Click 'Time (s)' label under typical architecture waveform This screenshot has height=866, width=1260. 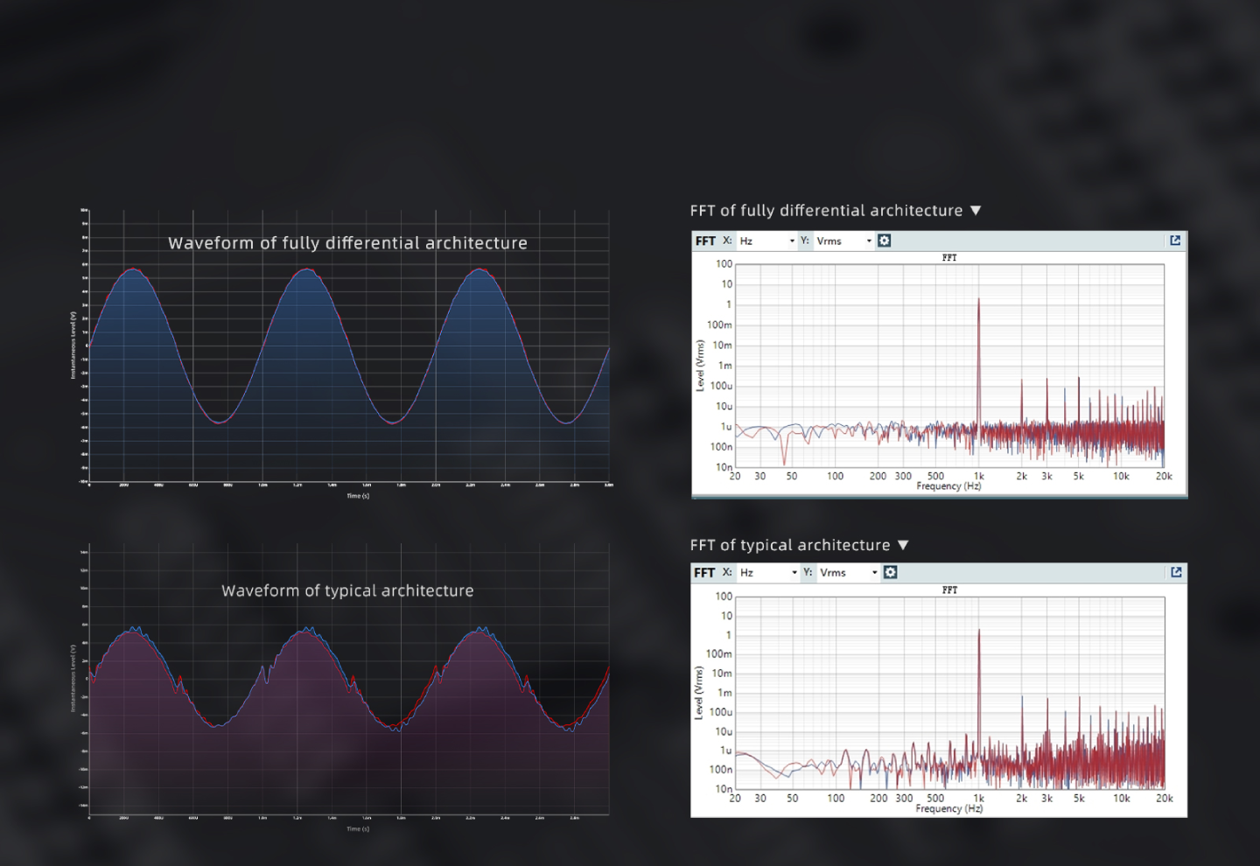pos(358,828)
